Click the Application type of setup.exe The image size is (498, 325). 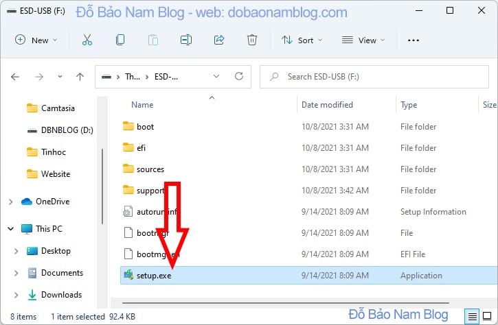tap(421, 275)
